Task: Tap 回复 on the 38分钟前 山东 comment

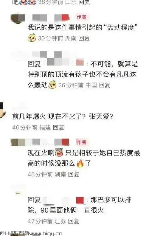Action: (x=84, y=2)
